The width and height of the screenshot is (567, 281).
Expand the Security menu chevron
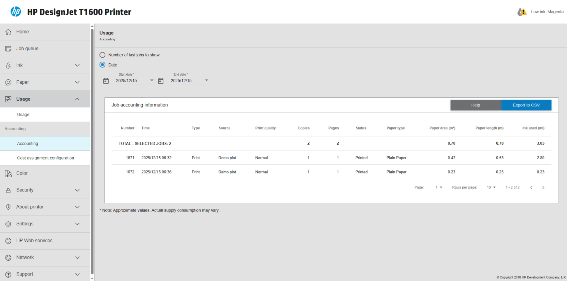click(x=77, y=190)
